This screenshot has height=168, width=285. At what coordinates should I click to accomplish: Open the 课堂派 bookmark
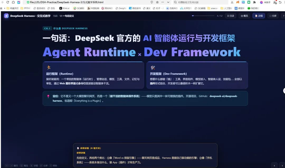coord(240,8)
